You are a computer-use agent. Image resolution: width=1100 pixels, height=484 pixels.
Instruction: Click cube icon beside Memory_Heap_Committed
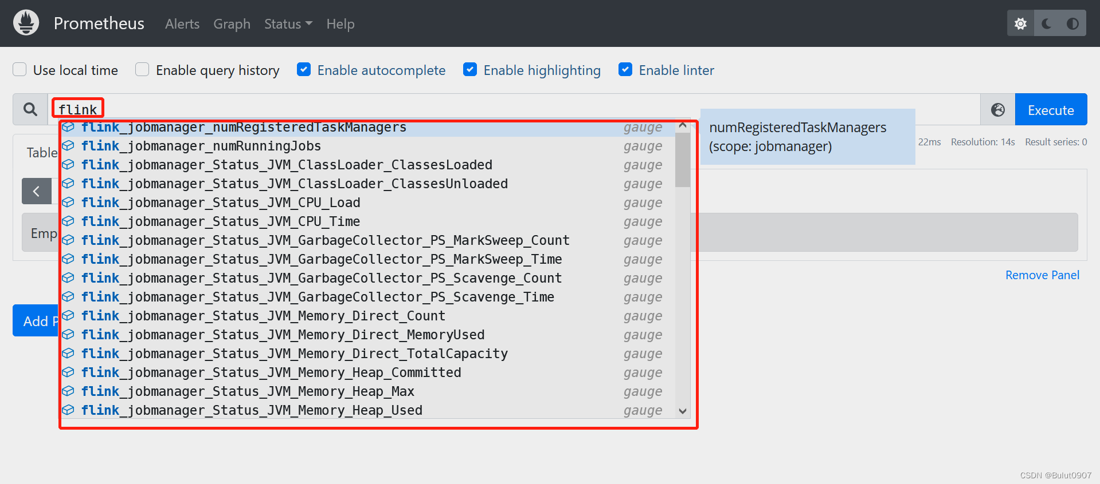68,372
